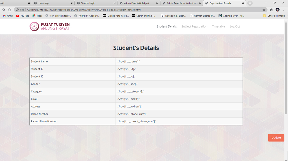Viewport: 288px width, 161px height.
Task: Open the Maps bookmark
Action: point(37,16)
